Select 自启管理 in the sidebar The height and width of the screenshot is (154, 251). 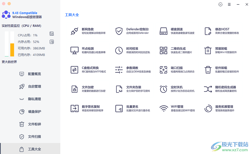[x=30, y=87]
